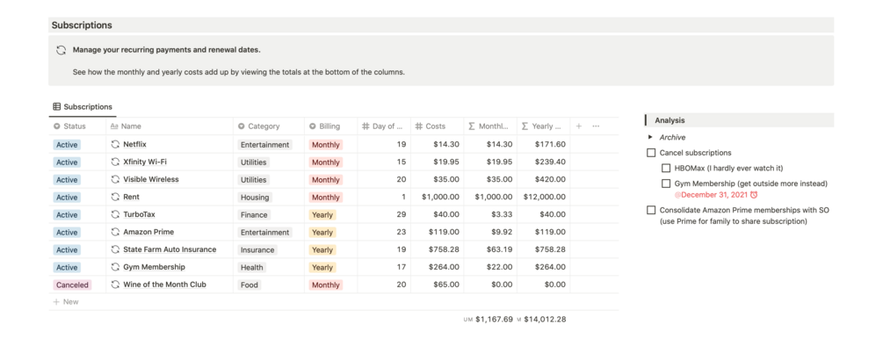The height and width of the screenshot is (346, 883).
Task: Open the Xfinity Wi-Fi row name
Action: pos(145,162)
